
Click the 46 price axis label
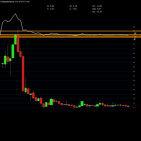(x=134, y=71)
